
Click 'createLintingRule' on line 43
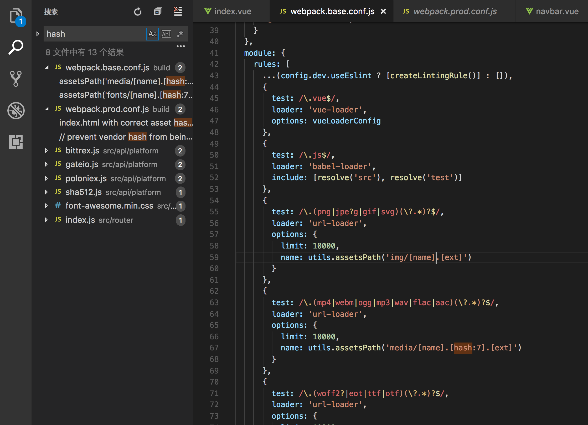click(429, 75)
